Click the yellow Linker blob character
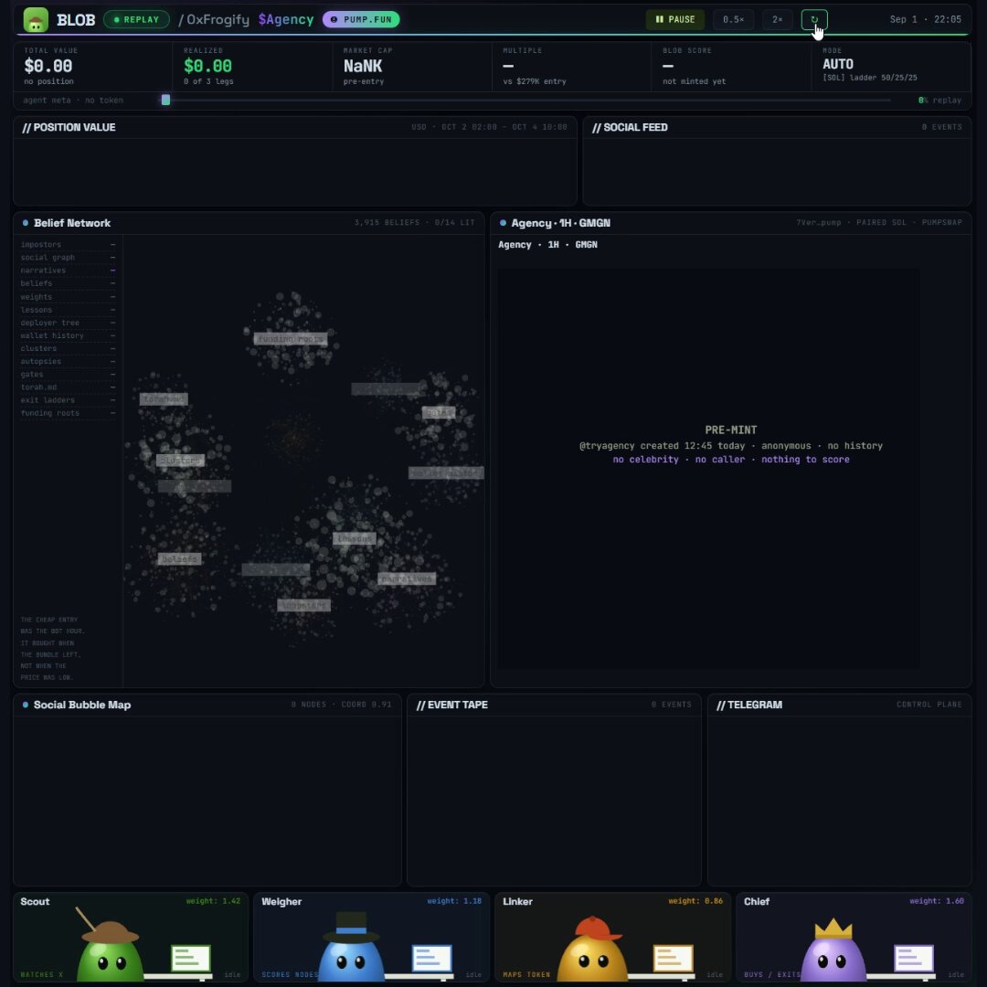This screenshot has width=987, height=987. point(592,950)
